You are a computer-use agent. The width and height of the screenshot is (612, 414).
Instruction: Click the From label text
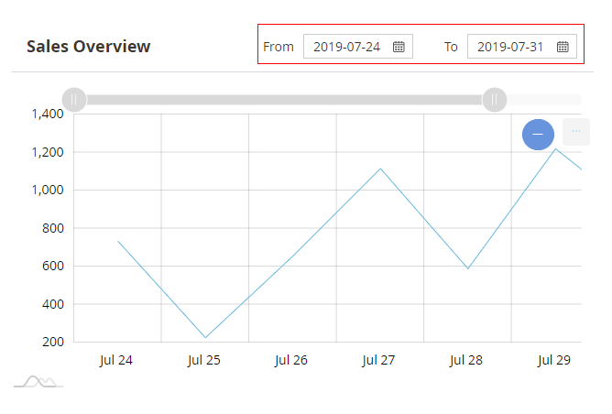[x=279, y=47]
